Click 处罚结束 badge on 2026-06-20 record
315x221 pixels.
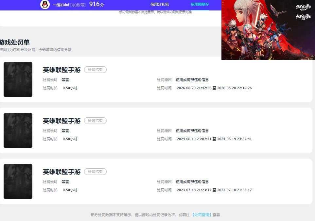(95, 70)
